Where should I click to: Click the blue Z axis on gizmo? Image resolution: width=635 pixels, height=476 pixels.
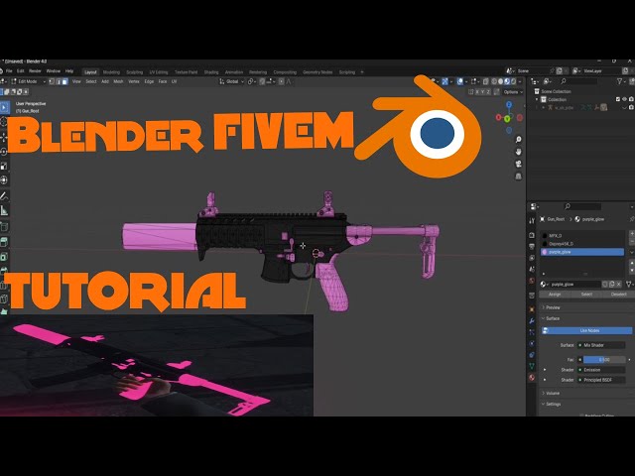tap(509, 105)
